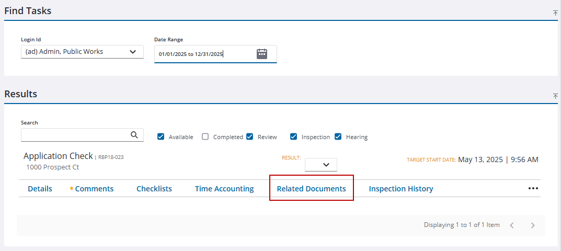The height and width of the screenshot is (251, 561).
Task: Go to the previous results page
Action: [x=512, y=225]
